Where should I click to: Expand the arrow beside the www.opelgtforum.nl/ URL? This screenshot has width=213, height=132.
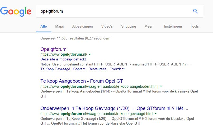click(90, 55)
